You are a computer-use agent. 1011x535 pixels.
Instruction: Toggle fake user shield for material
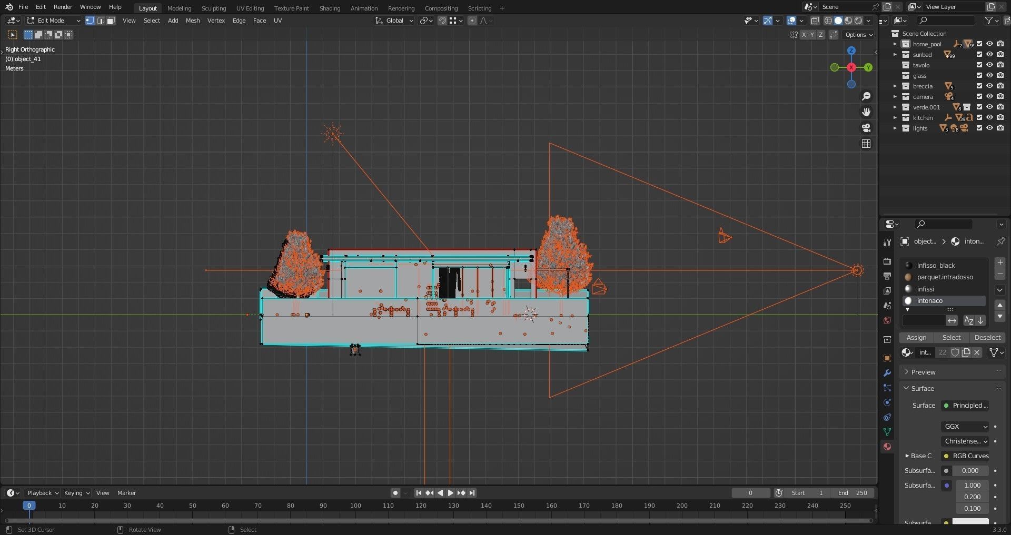(x=955, y=352)
